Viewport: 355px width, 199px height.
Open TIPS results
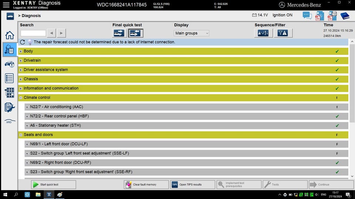click(193, 185)
